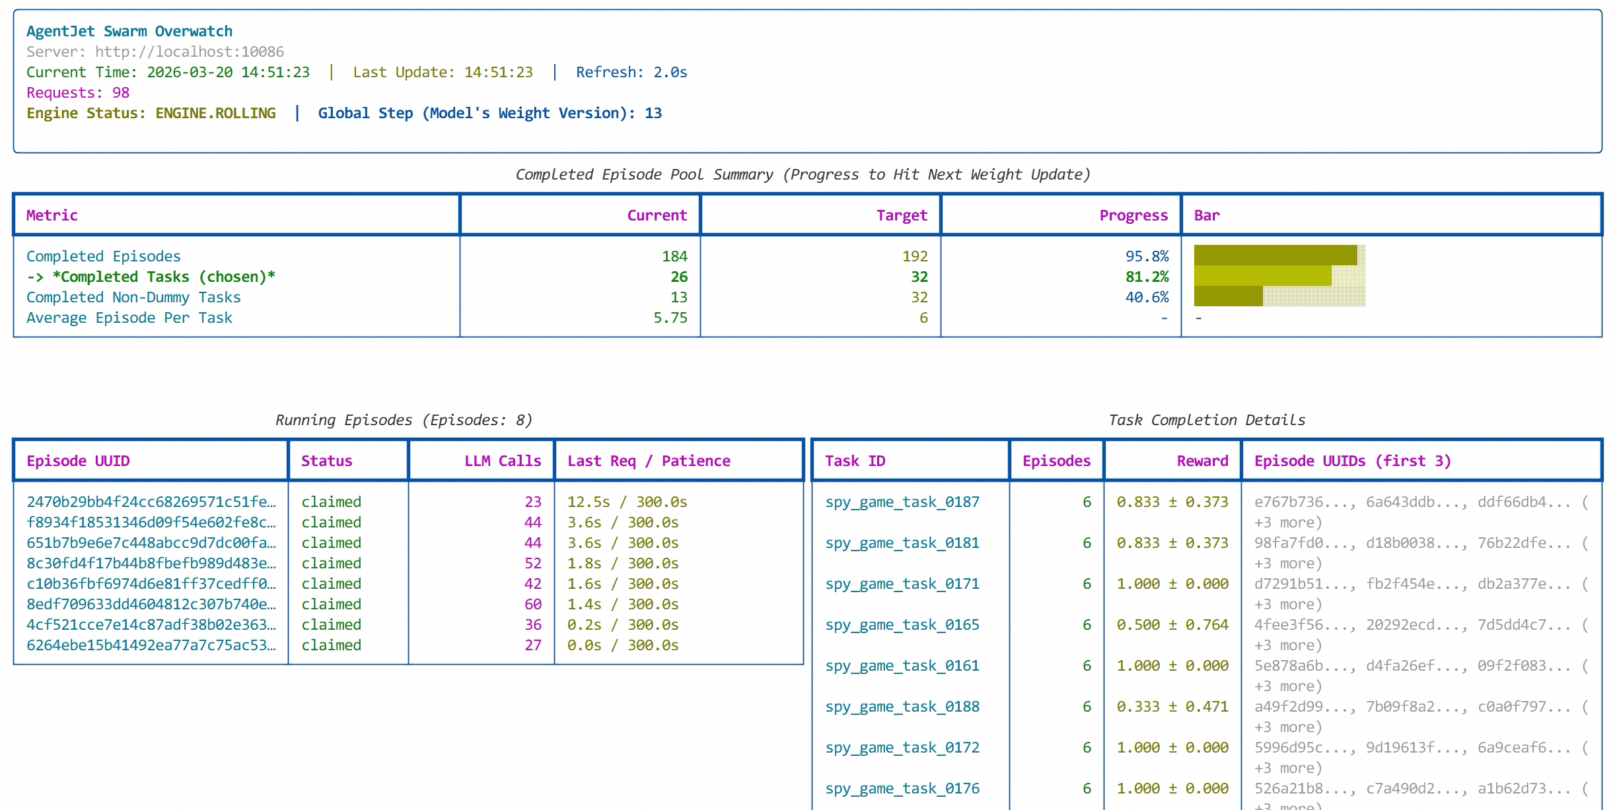Click the server URL http://localhost:10086
Image resolution: width=1615 pixels, height=810 pixels.
click(x=189, y=51)
